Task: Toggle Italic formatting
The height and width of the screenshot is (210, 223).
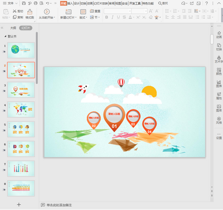Action: [x=113, y=17]
